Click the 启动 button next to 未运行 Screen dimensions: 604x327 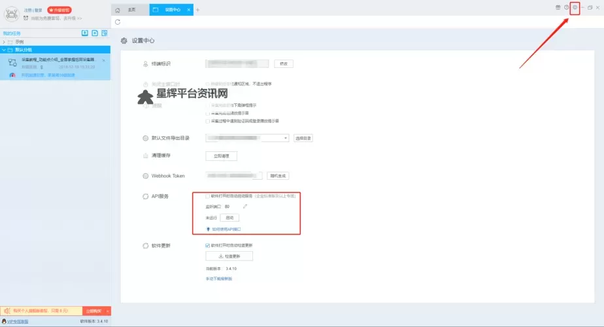229,218
